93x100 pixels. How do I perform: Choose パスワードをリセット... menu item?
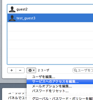pos(60,91)
